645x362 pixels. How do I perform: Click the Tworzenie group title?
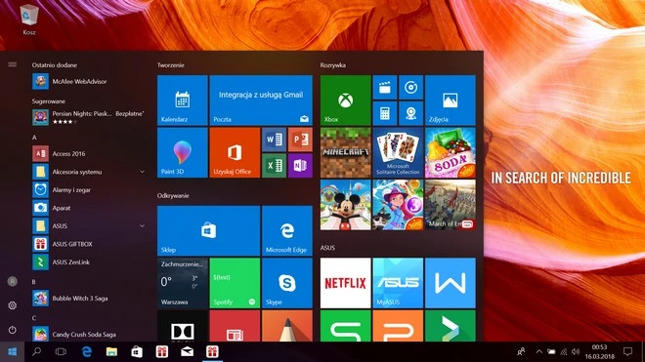[170, 65]
